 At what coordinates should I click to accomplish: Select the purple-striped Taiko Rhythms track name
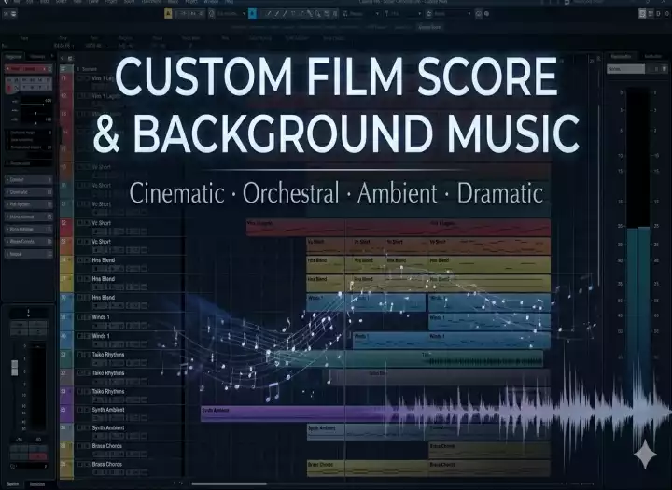(108, 391)
